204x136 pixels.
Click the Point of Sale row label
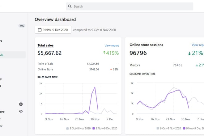[45, 64]
